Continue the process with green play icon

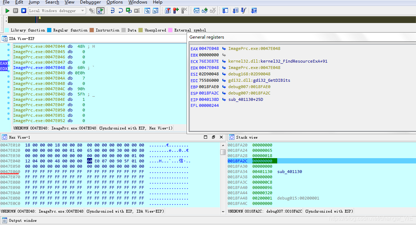click(7, 10)
